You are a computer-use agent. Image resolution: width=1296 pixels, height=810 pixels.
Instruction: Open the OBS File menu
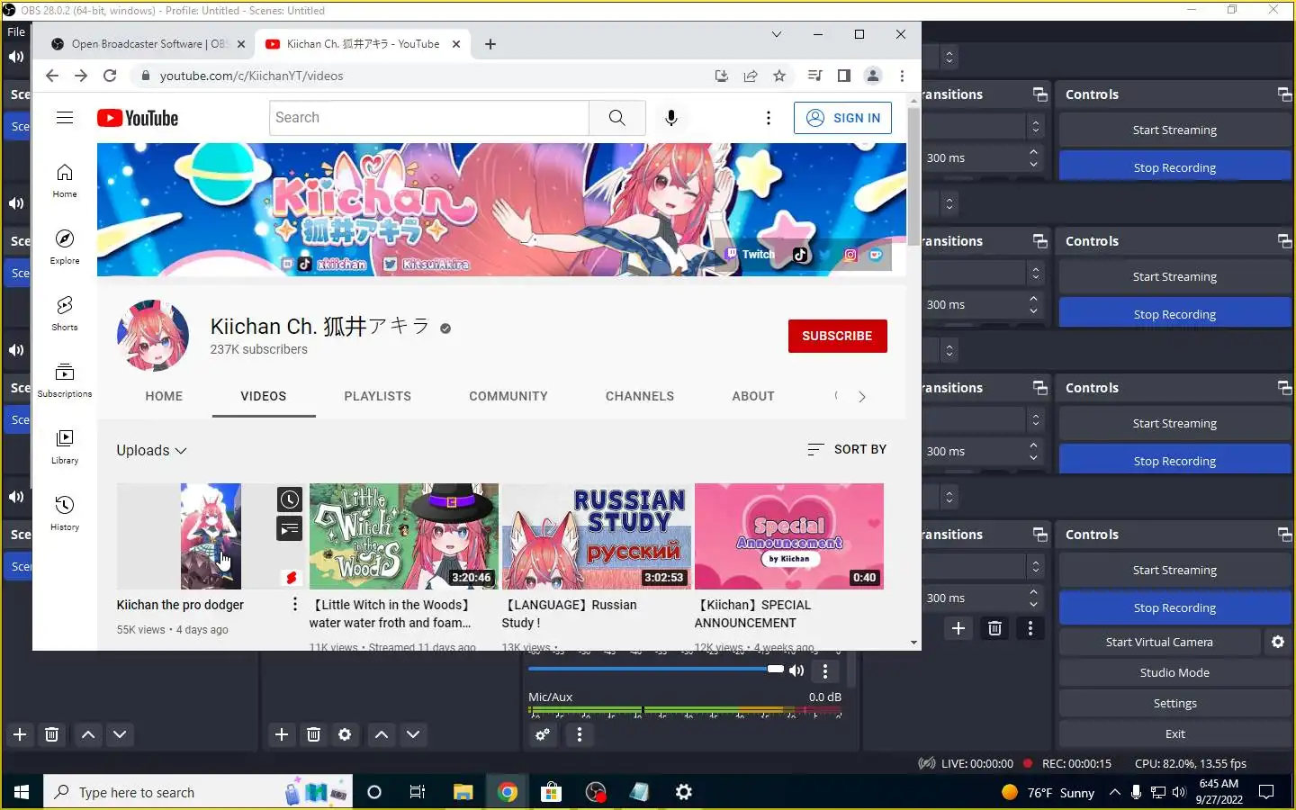tap(16, 31)
